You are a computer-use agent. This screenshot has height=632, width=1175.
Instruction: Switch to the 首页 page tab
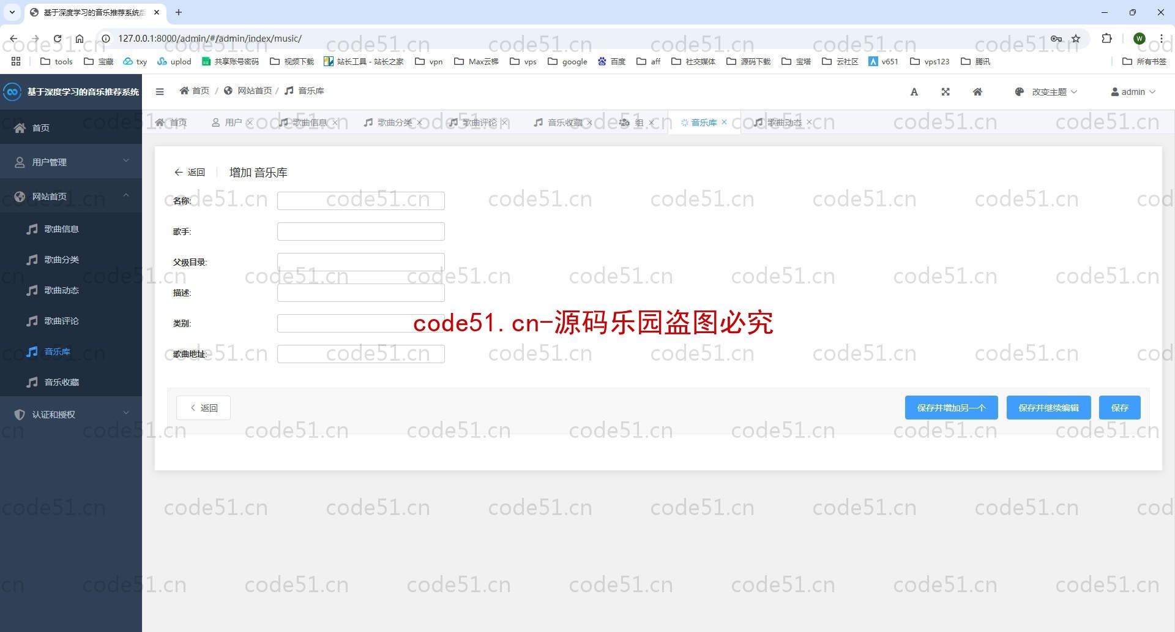[171, 122]
